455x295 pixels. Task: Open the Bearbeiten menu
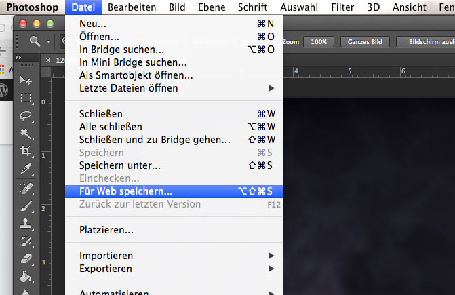[x=132, y=7]
